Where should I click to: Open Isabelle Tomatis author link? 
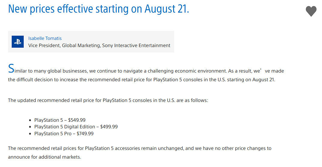point(45,38)
